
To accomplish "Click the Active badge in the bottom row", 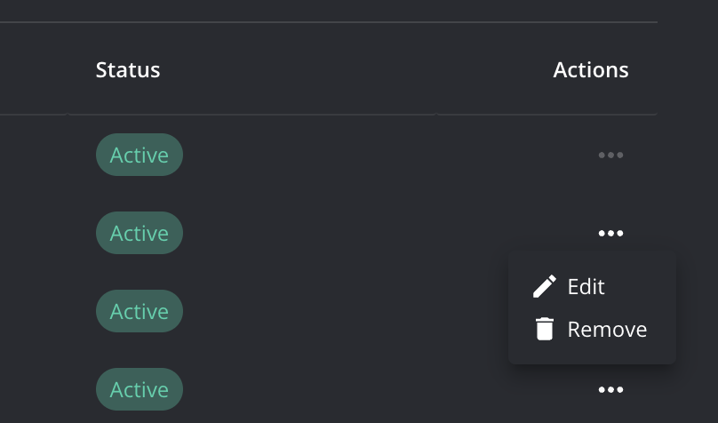I will pos(139,390).
